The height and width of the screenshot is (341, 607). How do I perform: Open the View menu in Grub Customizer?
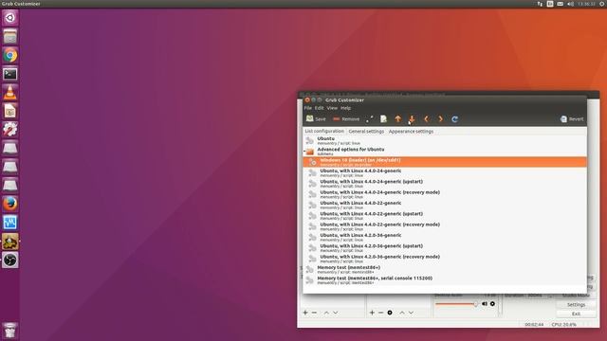click(x=332, y=108)
